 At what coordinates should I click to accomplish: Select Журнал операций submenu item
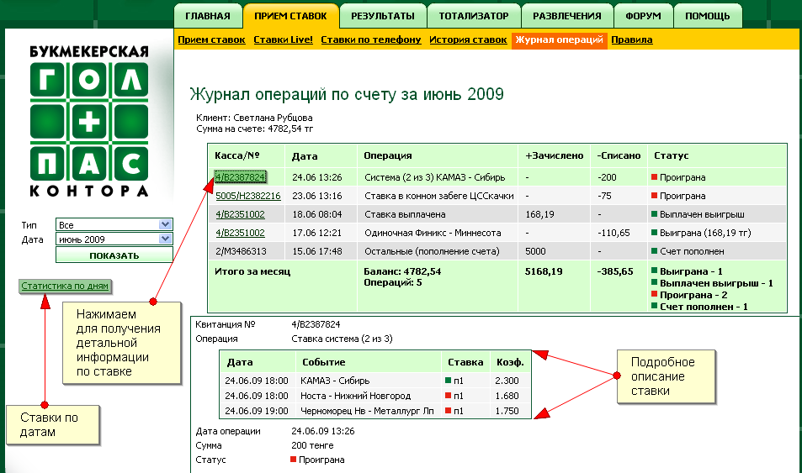559,39
